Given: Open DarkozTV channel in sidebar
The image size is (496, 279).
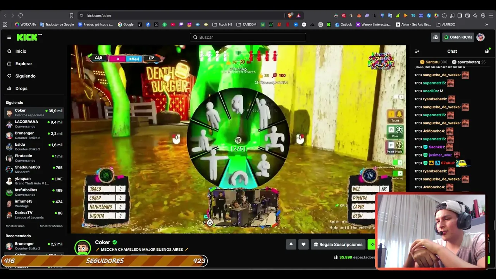Looking at the screenshot, I should 34,215.
